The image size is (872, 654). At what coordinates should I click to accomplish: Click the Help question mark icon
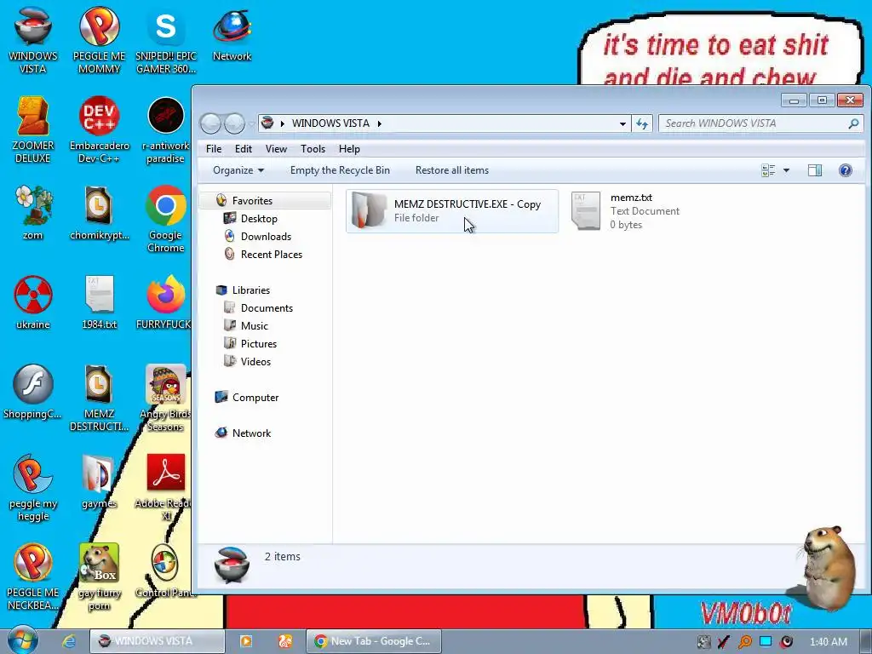[x=846, y=170]
